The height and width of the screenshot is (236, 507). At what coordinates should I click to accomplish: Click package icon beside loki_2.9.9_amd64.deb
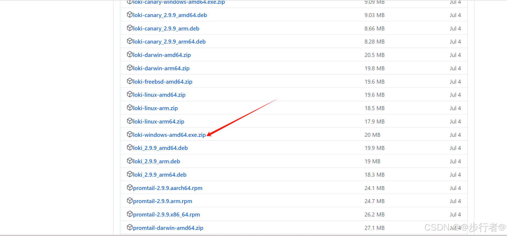130,147
